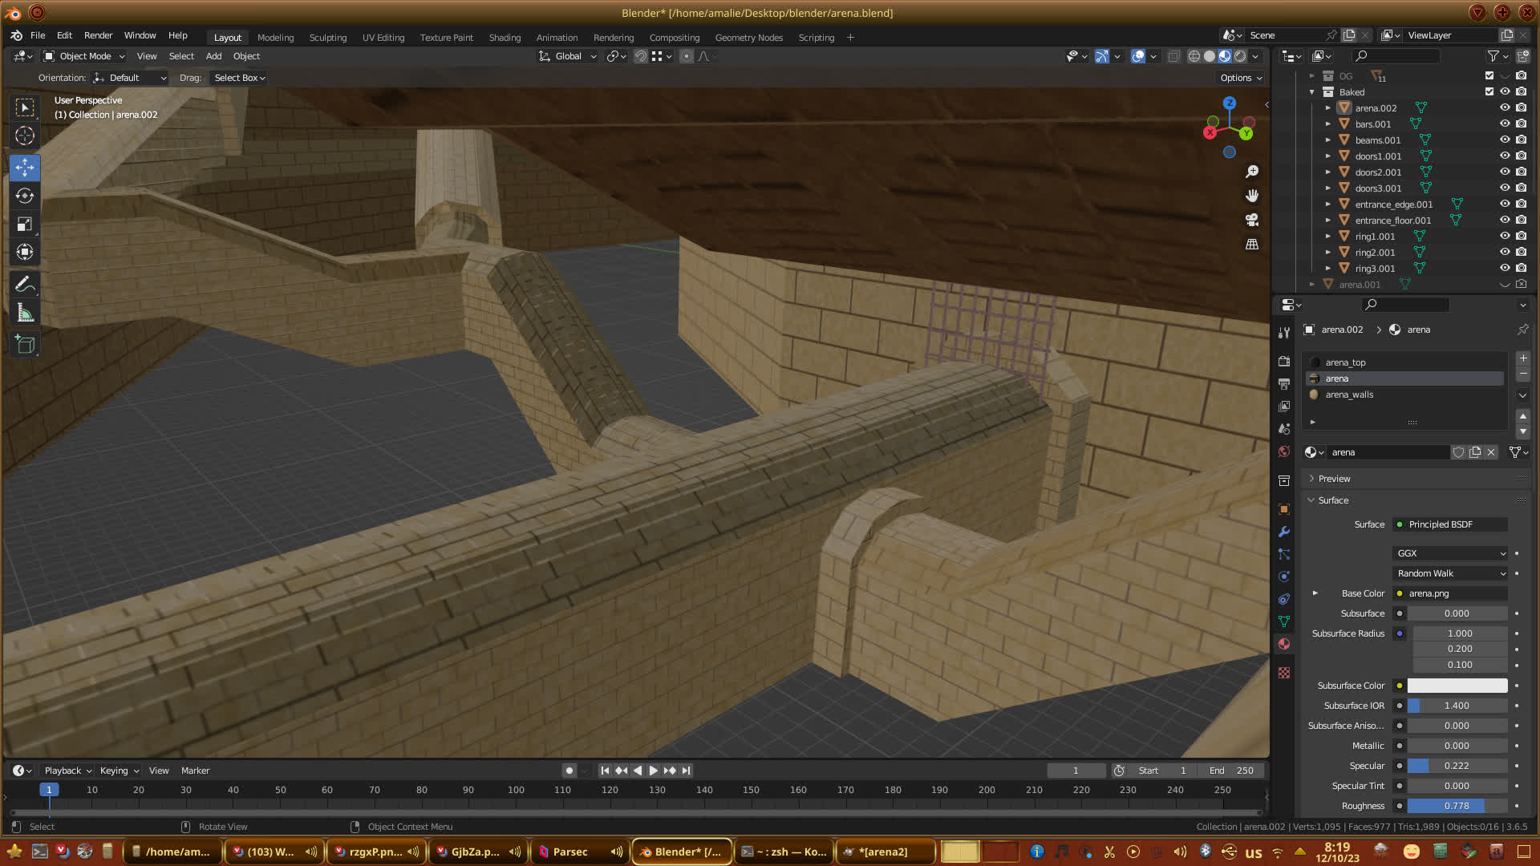Select the Scale tool
Viewport: 1540px width, 866px height.
point(25,225)
